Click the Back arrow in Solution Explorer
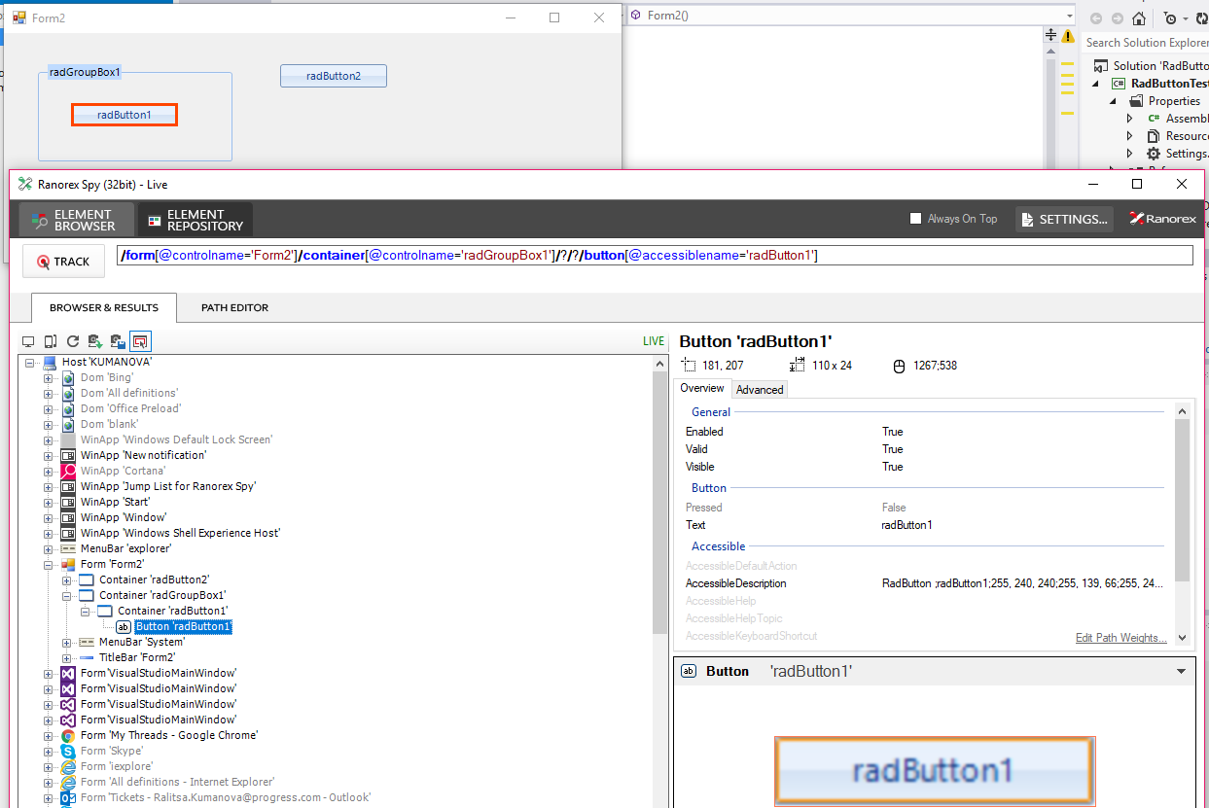This screenshot has height=808, width=1209. [x=1096, y=18]
